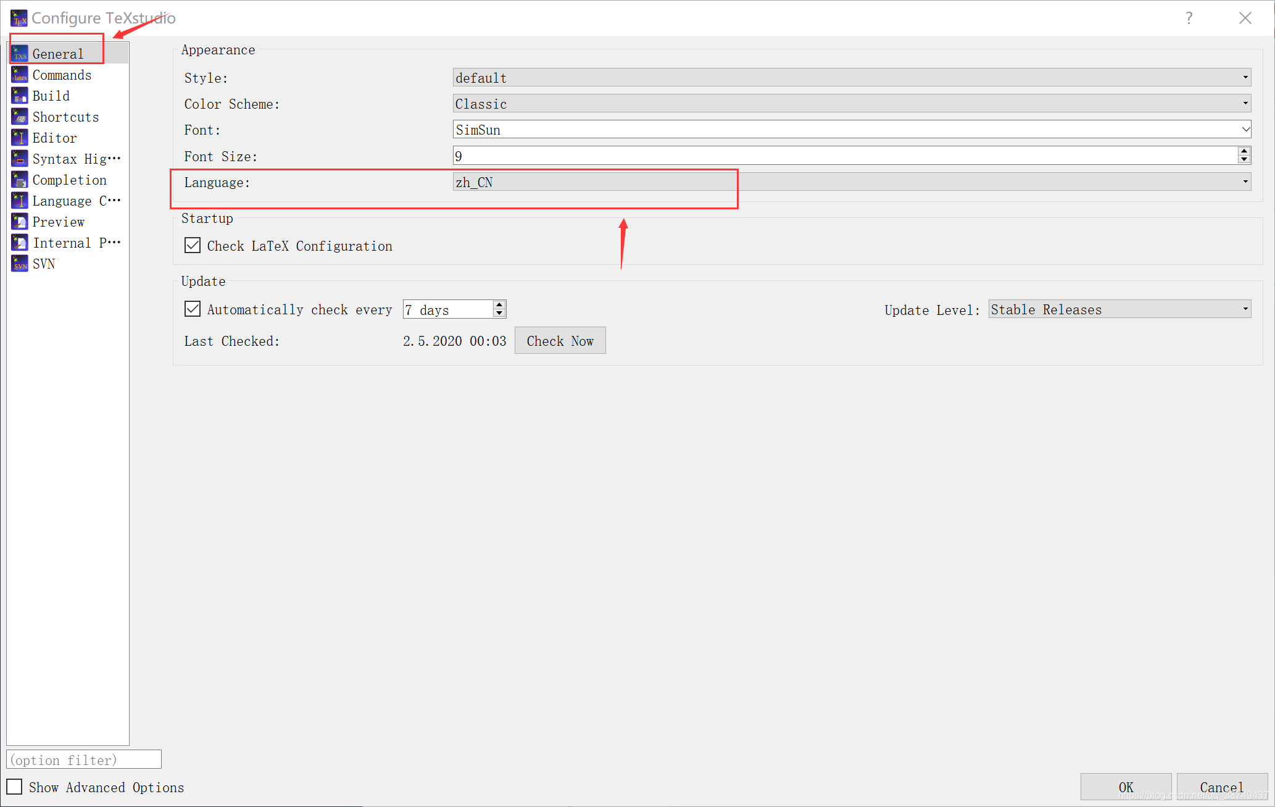Select Editor in the sidebar
Image resolution: width=1275 pixels, height=807 pixels.
[x=68, y=138]
